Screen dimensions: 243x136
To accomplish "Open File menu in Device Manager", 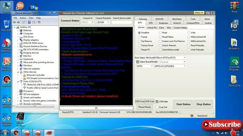I will click(15, 18).
